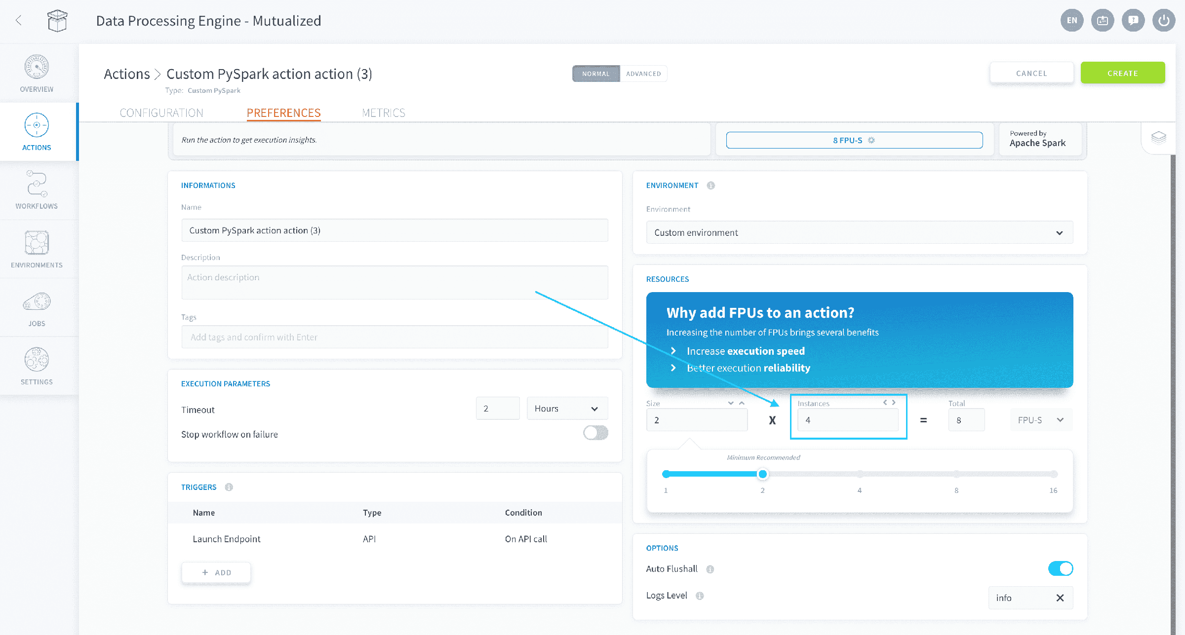Screen dimensions: 1185x635
Task: Click the Type column header in Triggers
Action: coord(372,513)
